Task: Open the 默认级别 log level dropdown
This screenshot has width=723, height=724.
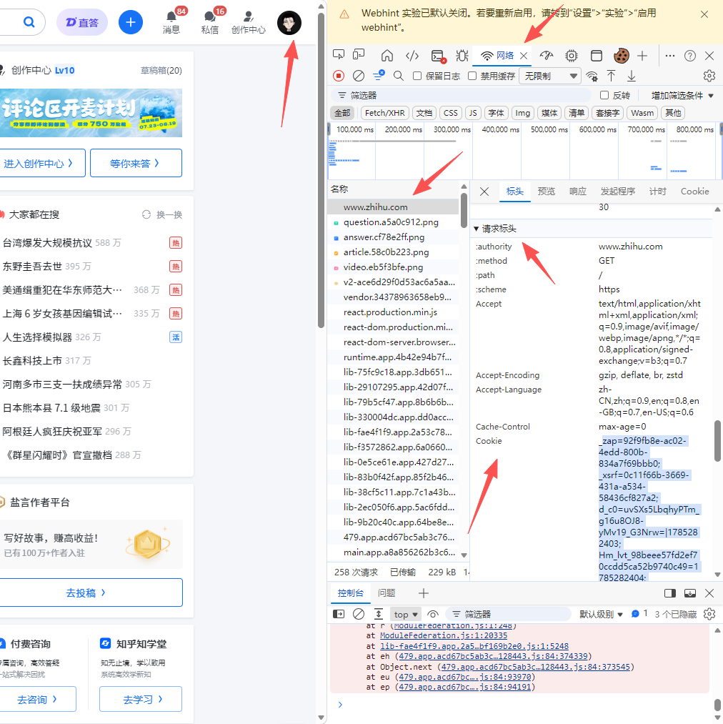Action: pos(601,615)
